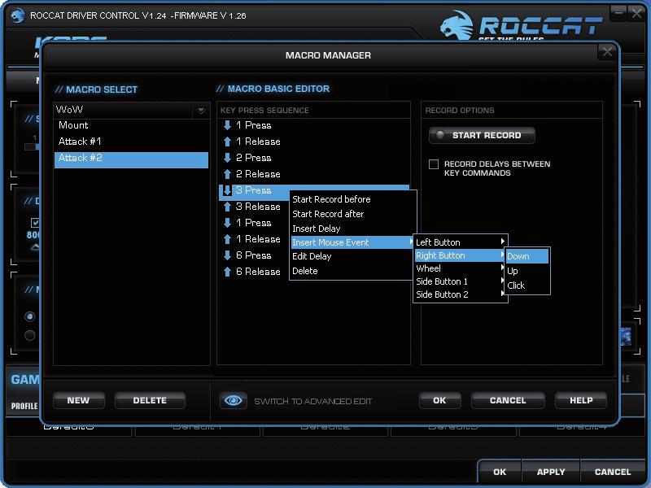
Task: Choose Up from Right Button submenu
Action: point(527,271)
